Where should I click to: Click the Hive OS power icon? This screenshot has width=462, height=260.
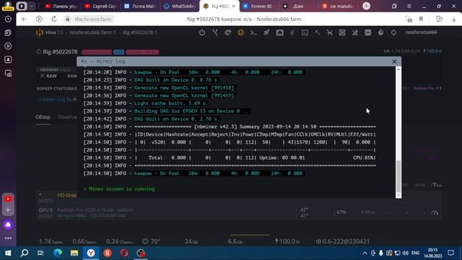point(202,32)
